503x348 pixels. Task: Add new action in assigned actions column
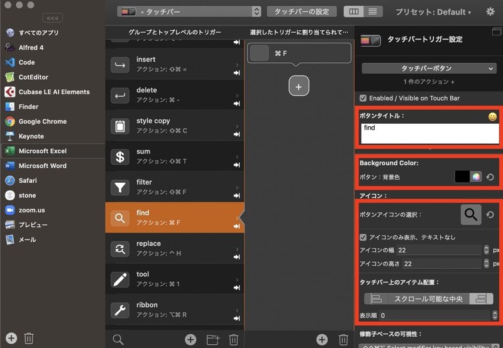coord(322,339)
